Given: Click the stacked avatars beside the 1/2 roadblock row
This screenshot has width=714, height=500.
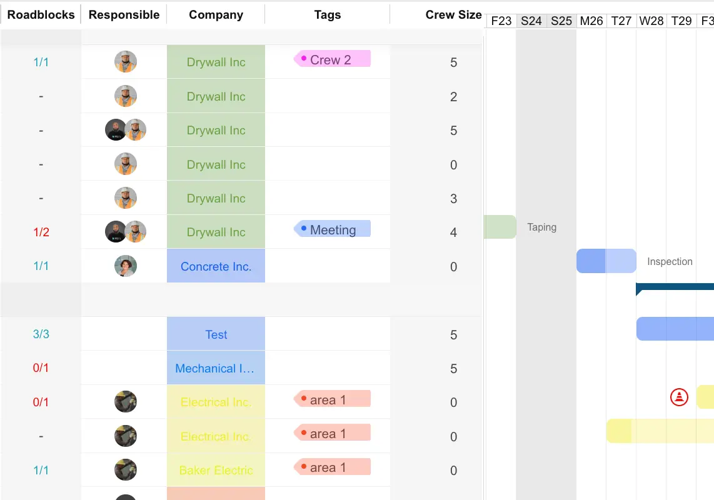Looking at the screenshot, I should (x=125, y=232).
